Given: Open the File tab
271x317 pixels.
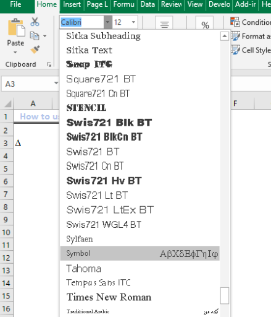Looking at the screenshot, I should click(15, 4).
